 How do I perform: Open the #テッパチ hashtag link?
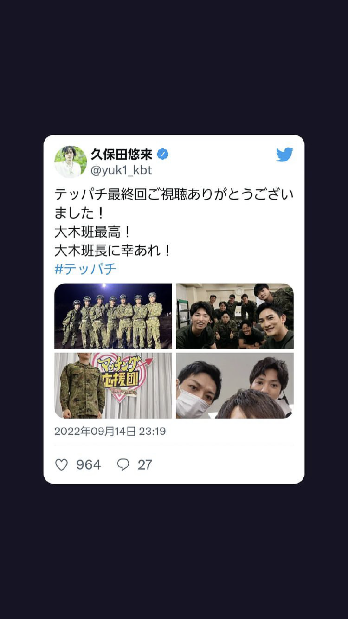pos(85,269)
